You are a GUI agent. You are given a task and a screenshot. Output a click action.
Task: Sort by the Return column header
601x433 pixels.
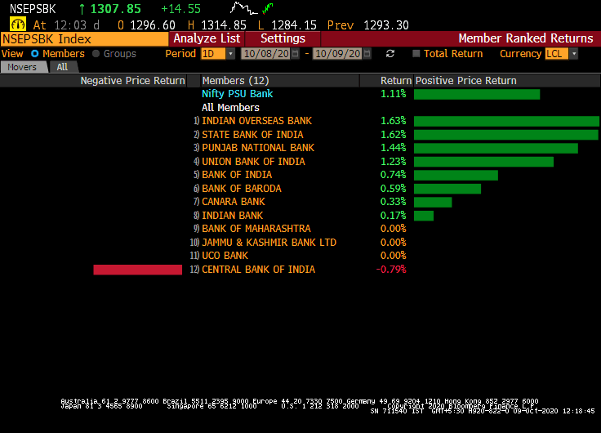396,81
